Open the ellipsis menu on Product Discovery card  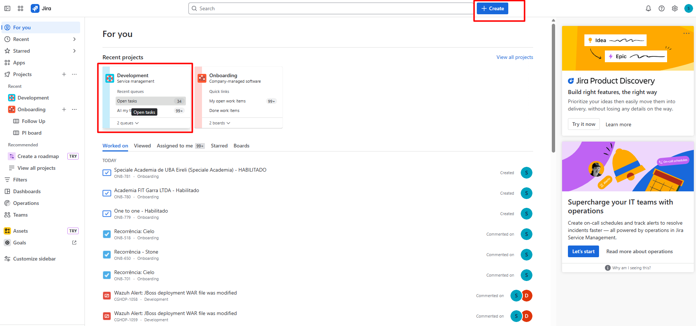[686, 33]
